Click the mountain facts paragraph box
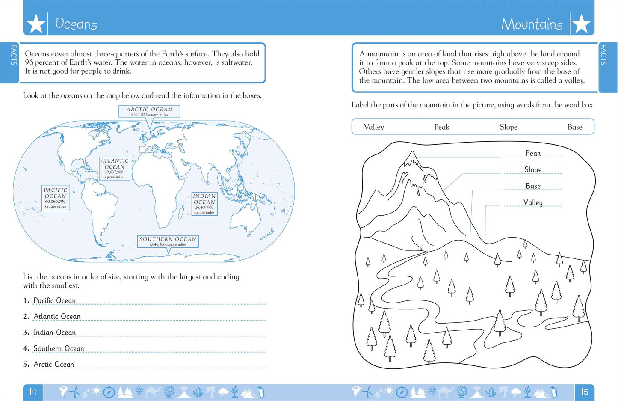 click(x=475, y=67)
